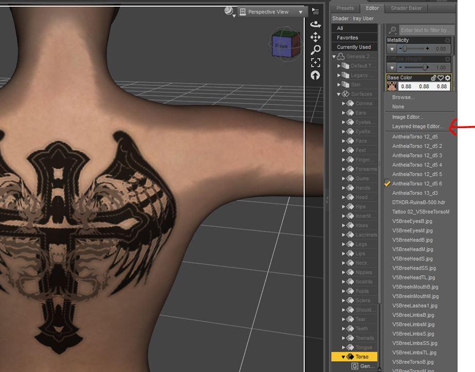Expand the Skin node
475x372 pixels.
[339, 84]
